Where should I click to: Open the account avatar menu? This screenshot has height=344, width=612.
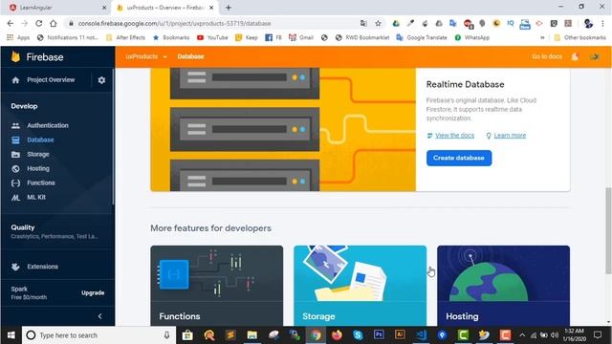[595, 57]
